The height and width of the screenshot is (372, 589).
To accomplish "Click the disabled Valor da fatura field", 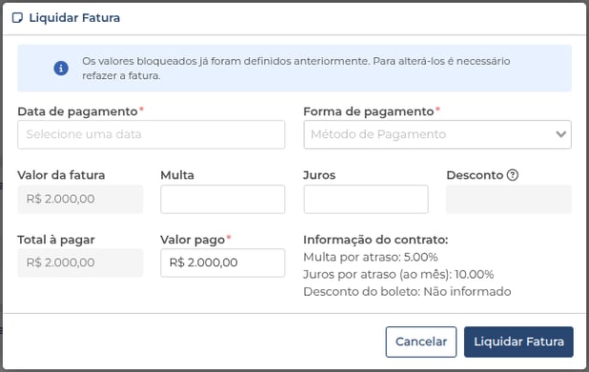I will point(80,199).
